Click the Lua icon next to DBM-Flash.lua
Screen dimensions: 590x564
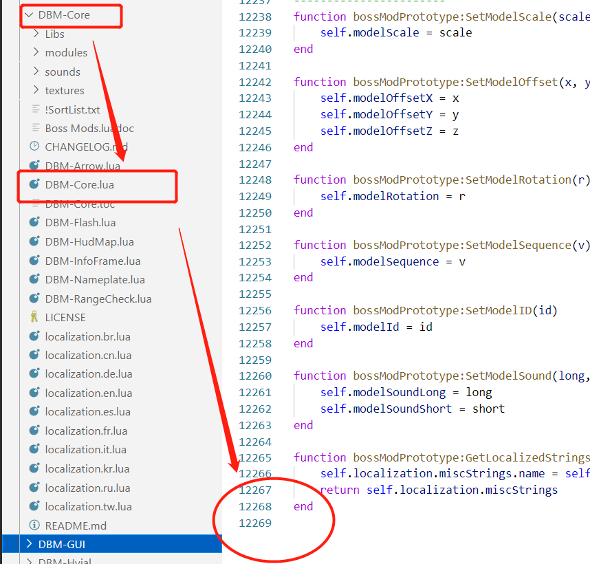pos(34,222)
